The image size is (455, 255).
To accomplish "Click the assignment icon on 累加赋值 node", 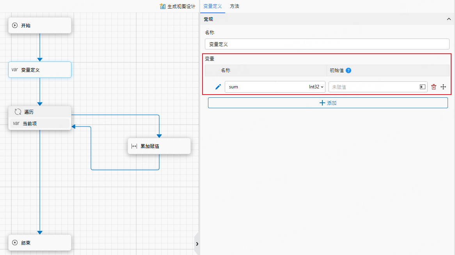I will tap(134, 146).
